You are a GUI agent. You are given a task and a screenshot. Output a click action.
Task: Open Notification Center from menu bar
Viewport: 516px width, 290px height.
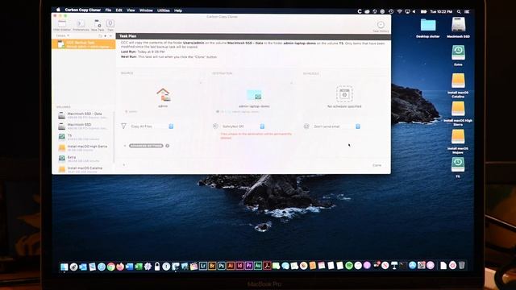click(467, 11)
